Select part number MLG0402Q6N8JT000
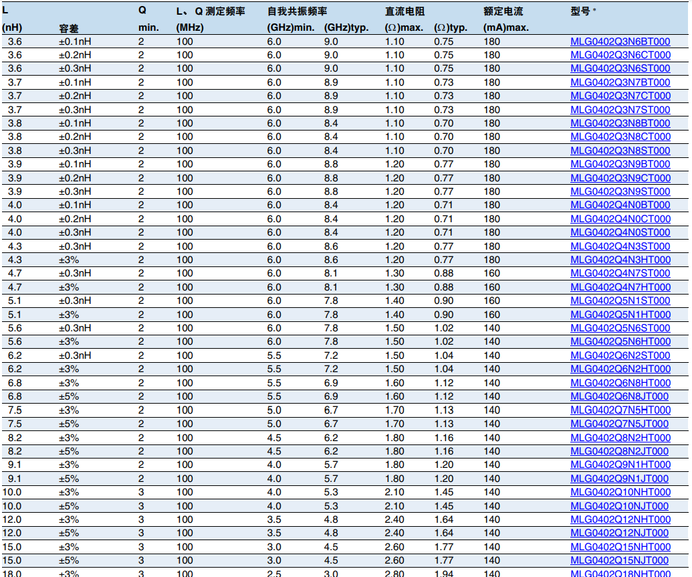The image size is (692, 577). 619,396
